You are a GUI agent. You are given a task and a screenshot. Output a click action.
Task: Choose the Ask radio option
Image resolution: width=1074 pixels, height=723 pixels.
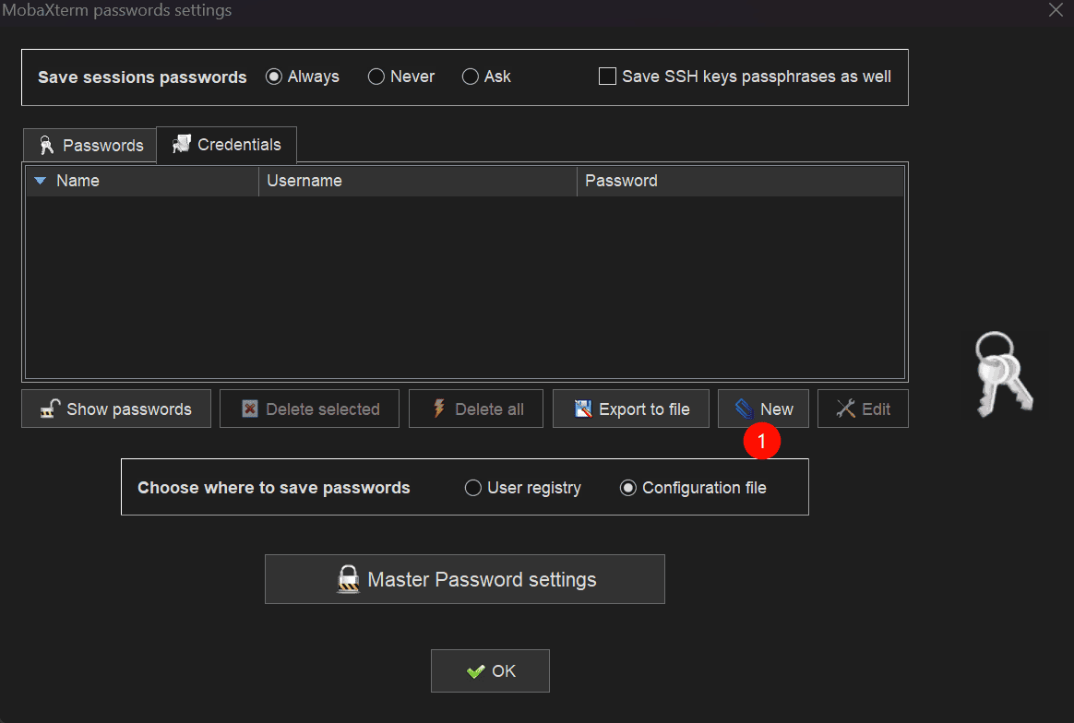(471, 77)
